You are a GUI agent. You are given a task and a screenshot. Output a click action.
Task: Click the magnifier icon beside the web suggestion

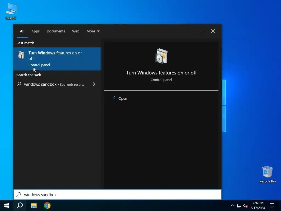[19, 84]
